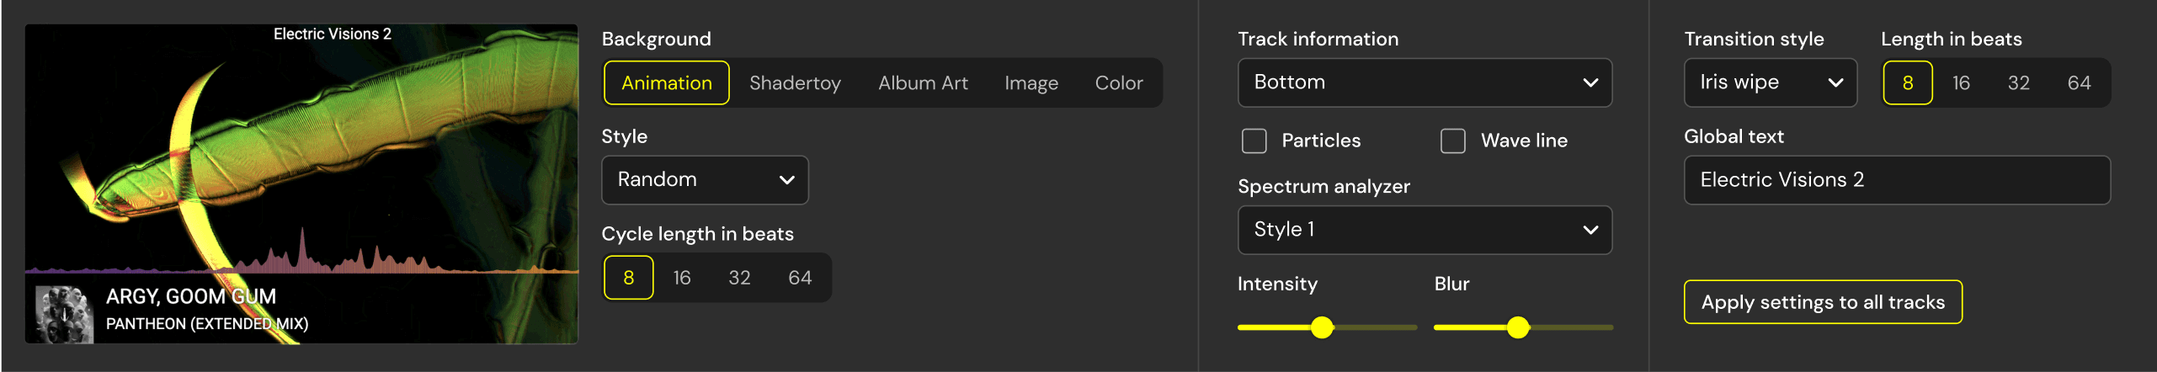Select the Color background tab

(1119, 82)
